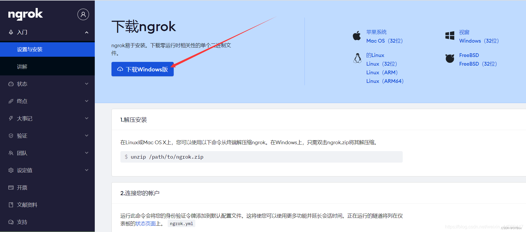Expand the 大事记 menu chevron

pos(87,118)
